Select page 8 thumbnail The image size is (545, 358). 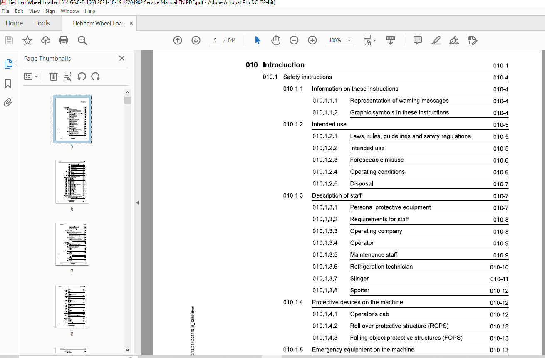pyautogui.click(x=72, y=306)
